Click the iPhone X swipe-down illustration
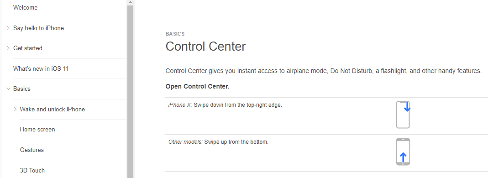The image size is (488, 178). click(403, 115)
